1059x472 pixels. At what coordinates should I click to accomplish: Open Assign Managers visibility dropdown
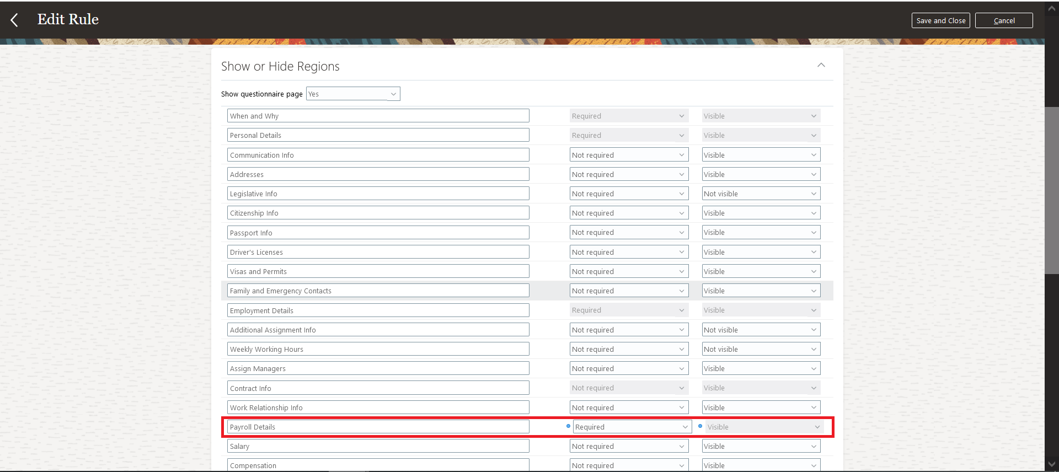[761, 368]
